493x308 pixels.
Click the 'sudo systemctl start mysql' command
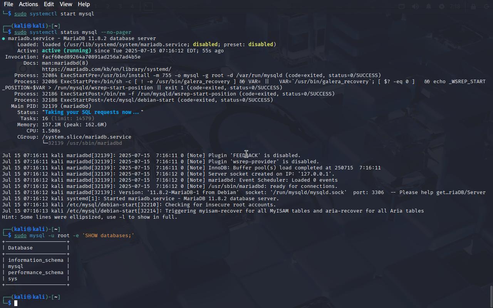54,14
